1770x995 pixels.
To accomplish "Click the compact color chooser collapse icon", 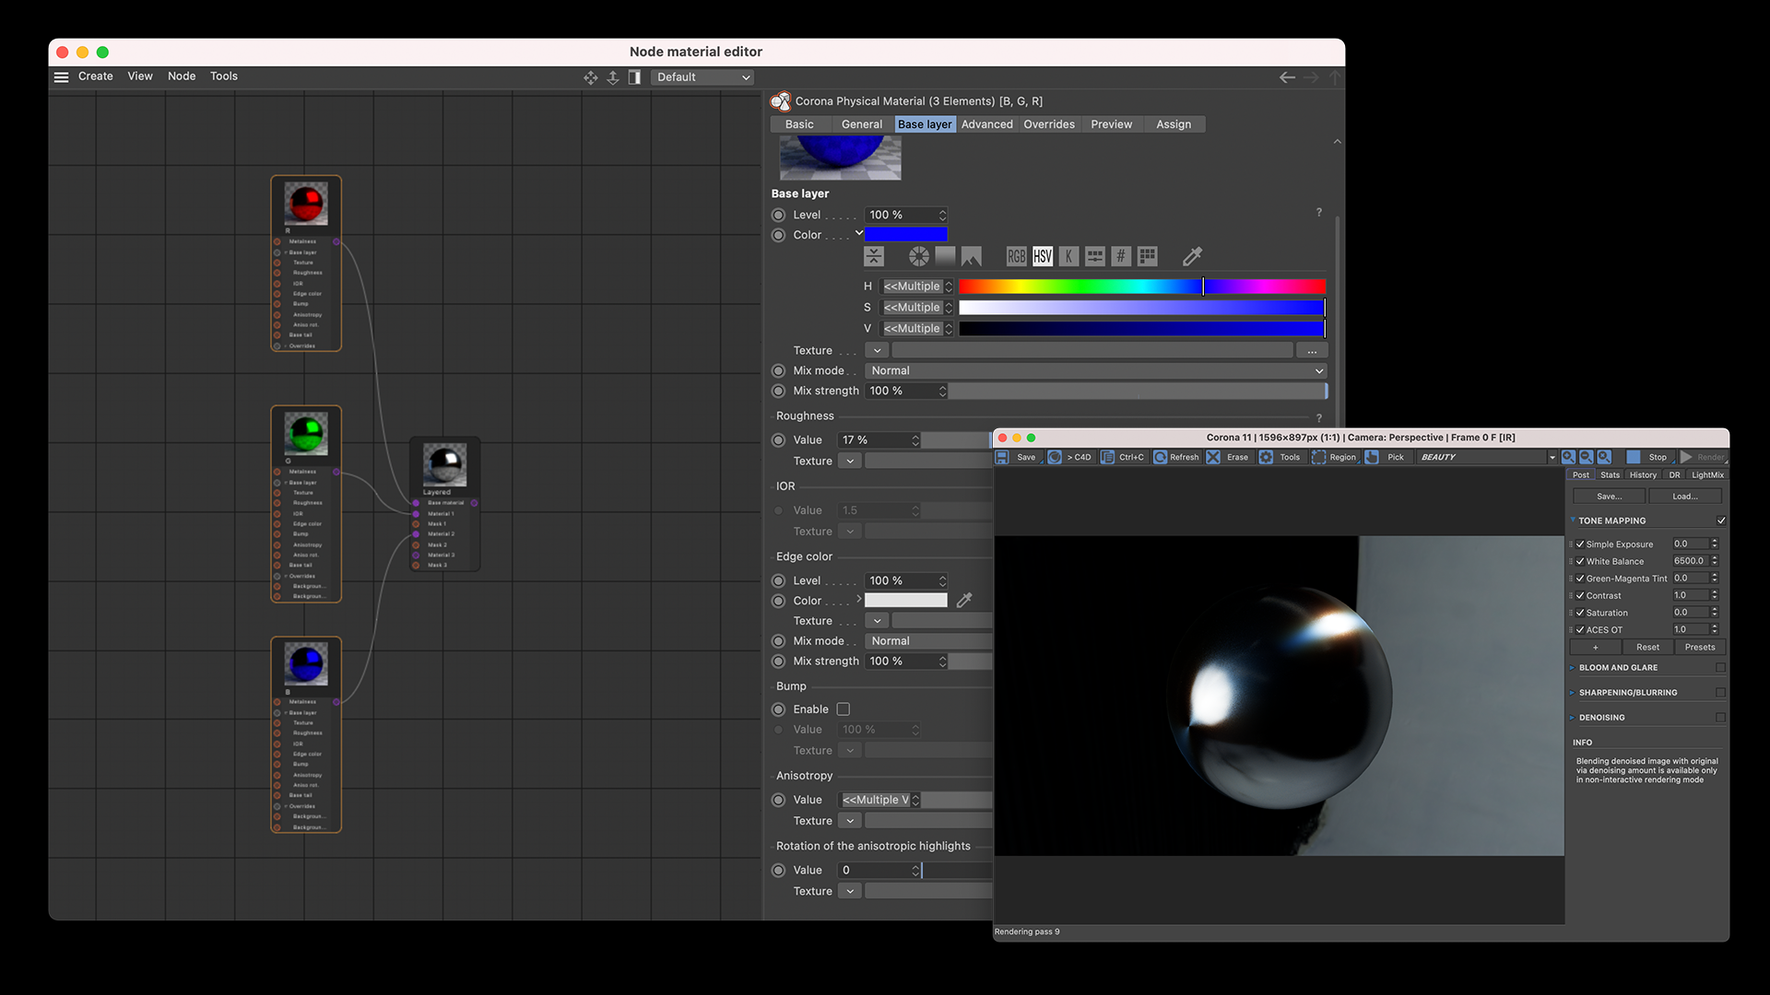I will click(874, 256).
